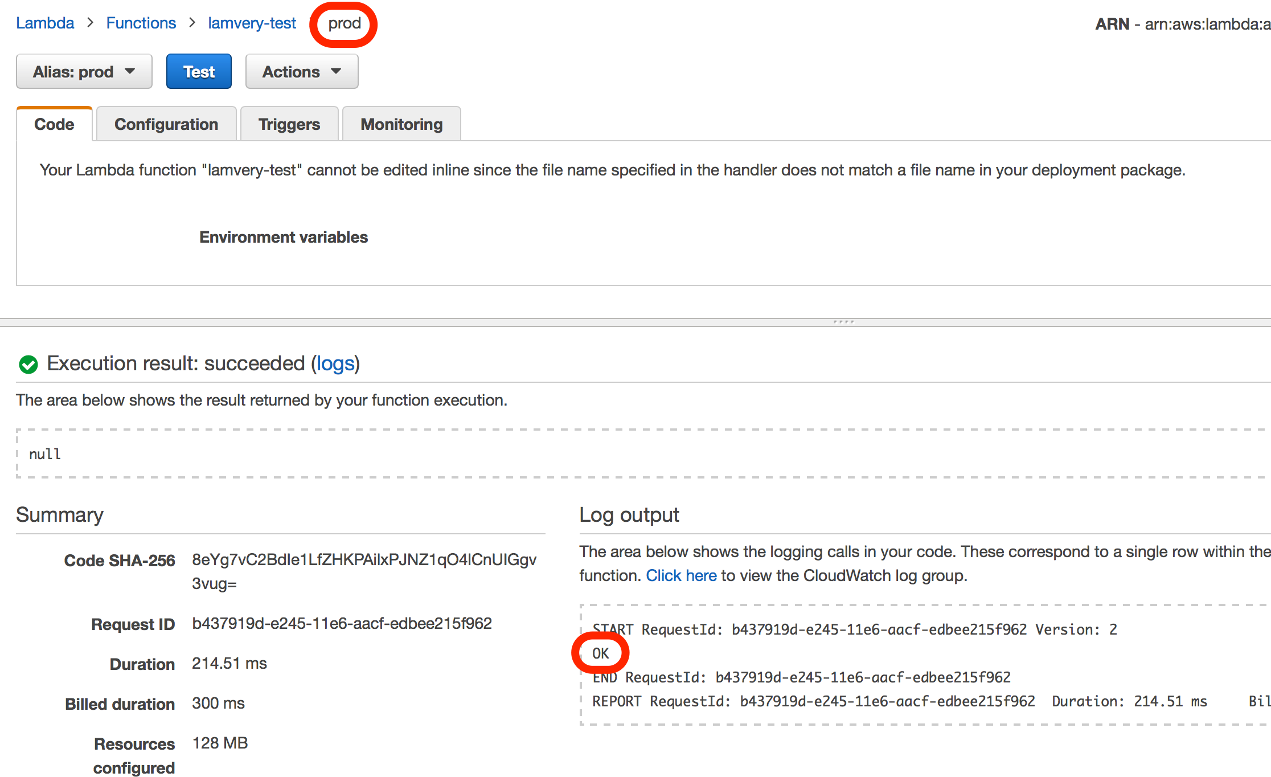
Task: Go to Lambda breadcrumb link
Action: pyautogui.click(x=45, y=23)
